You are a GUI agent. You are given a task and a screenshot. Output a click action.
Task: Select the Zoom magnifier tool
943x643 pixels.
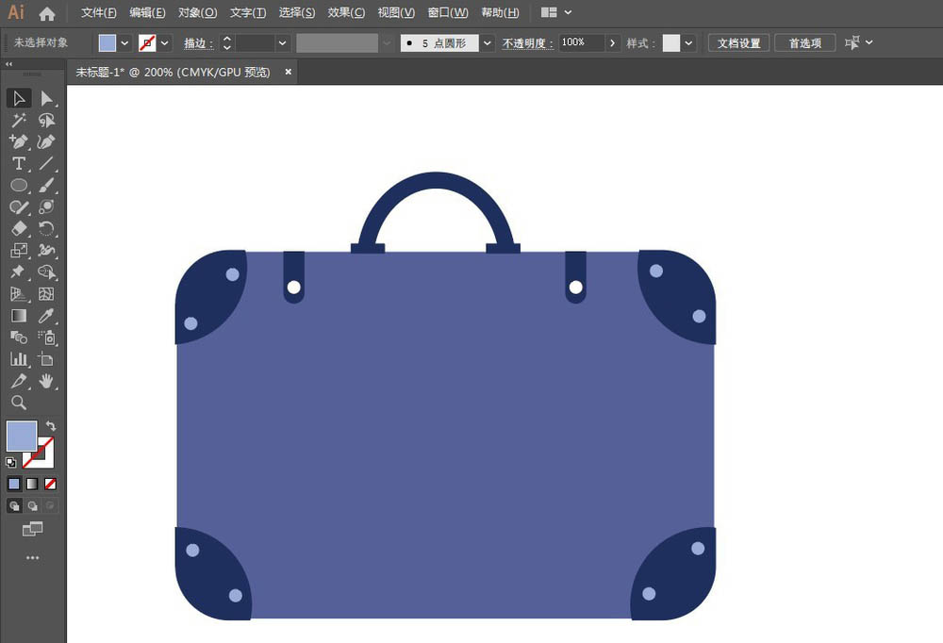tap(19, 403)
